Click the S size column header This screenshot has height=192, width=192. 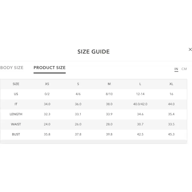(78, 84)
